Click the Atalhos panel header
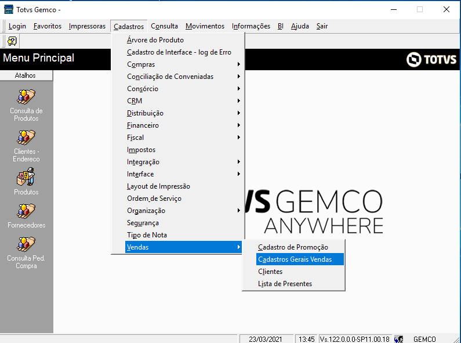Image resolution: width=461 pixels, height=343 pixels. coord(26,75)
